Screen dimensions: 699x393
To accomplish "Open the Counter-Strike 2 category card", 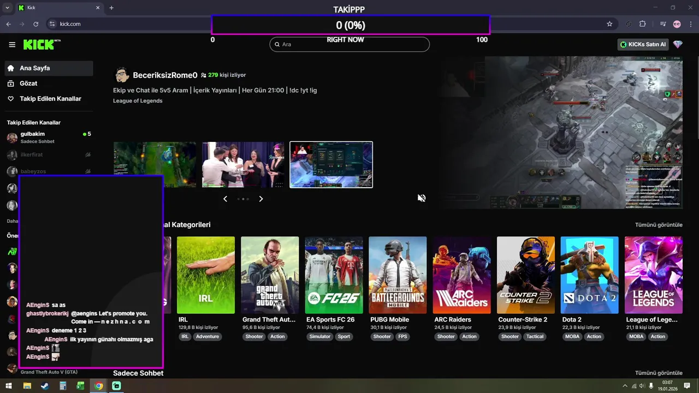I will (x=525, y=275).
